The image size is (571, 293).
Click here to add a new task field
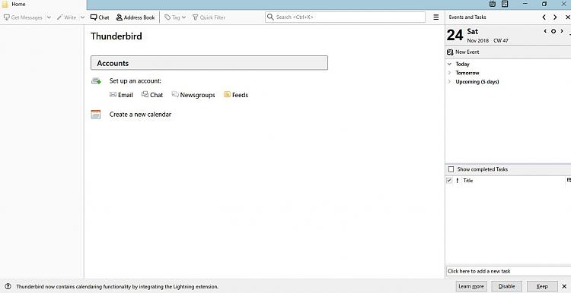tap(509, 271)
